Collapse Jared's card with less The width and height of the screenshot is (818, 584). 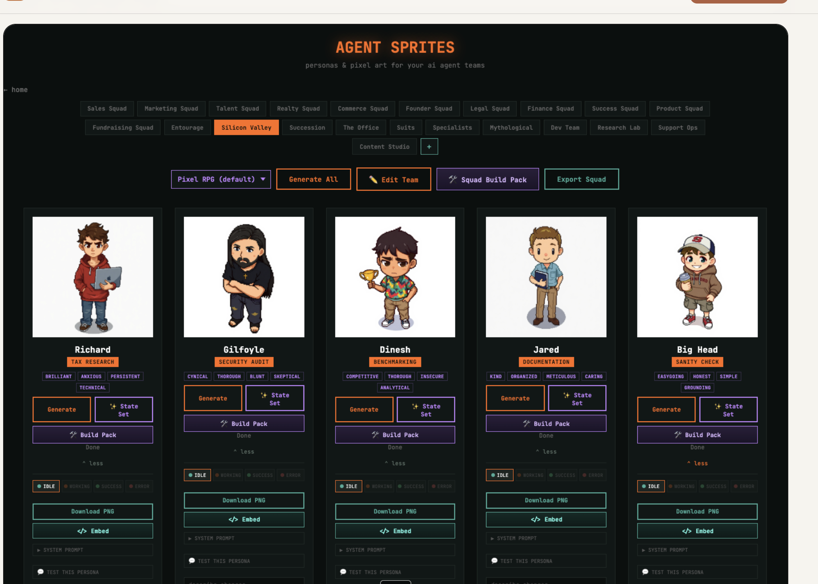click(x=546, y=451)
